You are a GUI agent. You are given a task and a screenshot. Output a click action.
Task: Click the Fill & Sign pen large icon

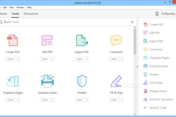116,81
